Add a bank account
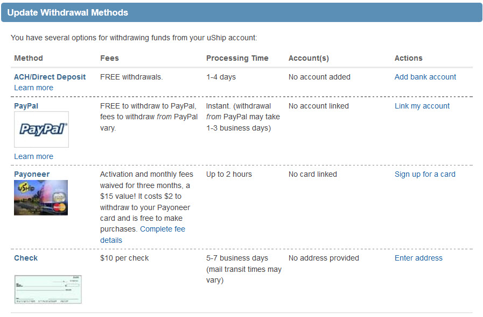The width and height of the screenshot is (483, 317). point(425,77)
